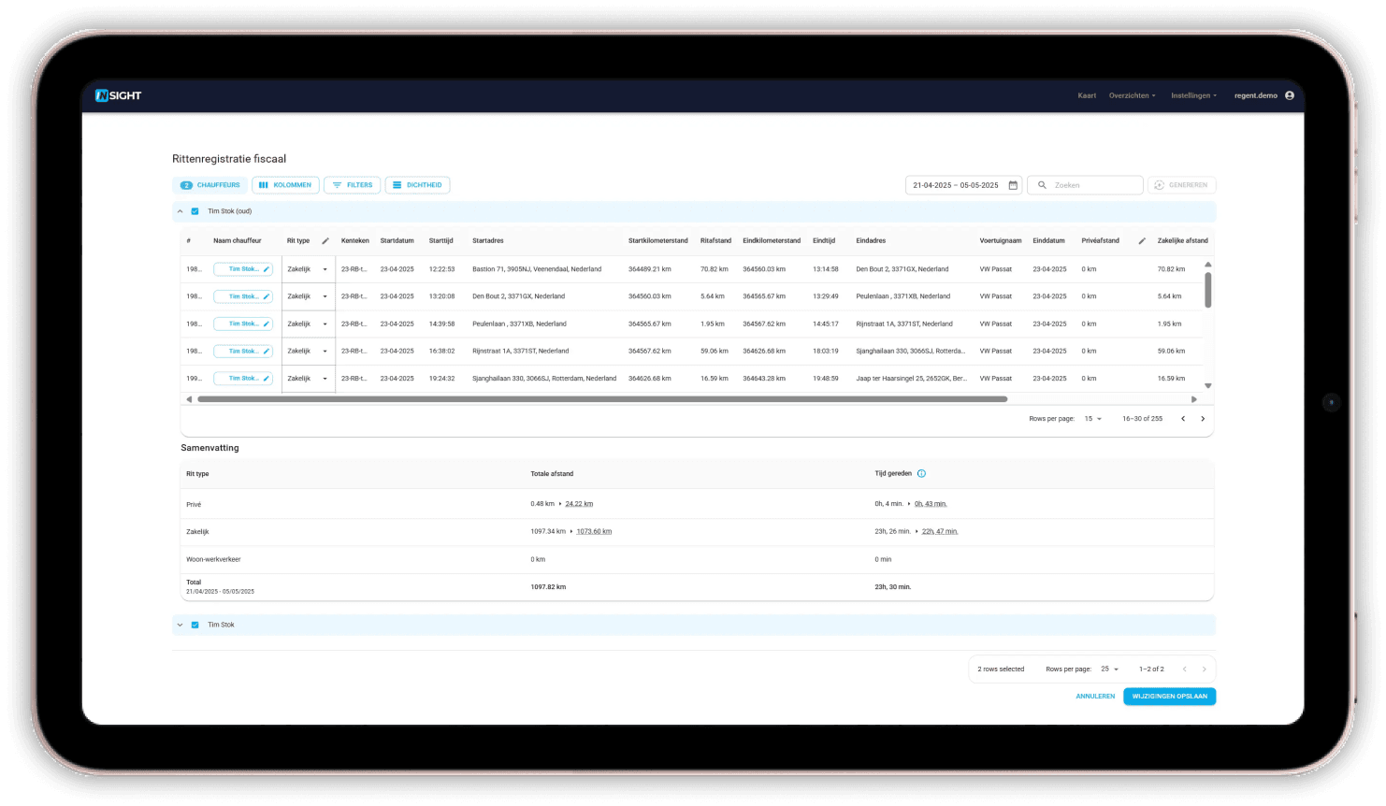Click the Wijzigingen Opslaan button
Viewport: 1386px width, 806px height.
[x=1169, y=697]
